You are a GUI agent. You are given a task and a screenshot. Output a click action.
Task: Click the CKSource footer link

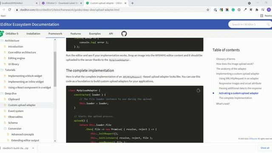pos(253,139)
